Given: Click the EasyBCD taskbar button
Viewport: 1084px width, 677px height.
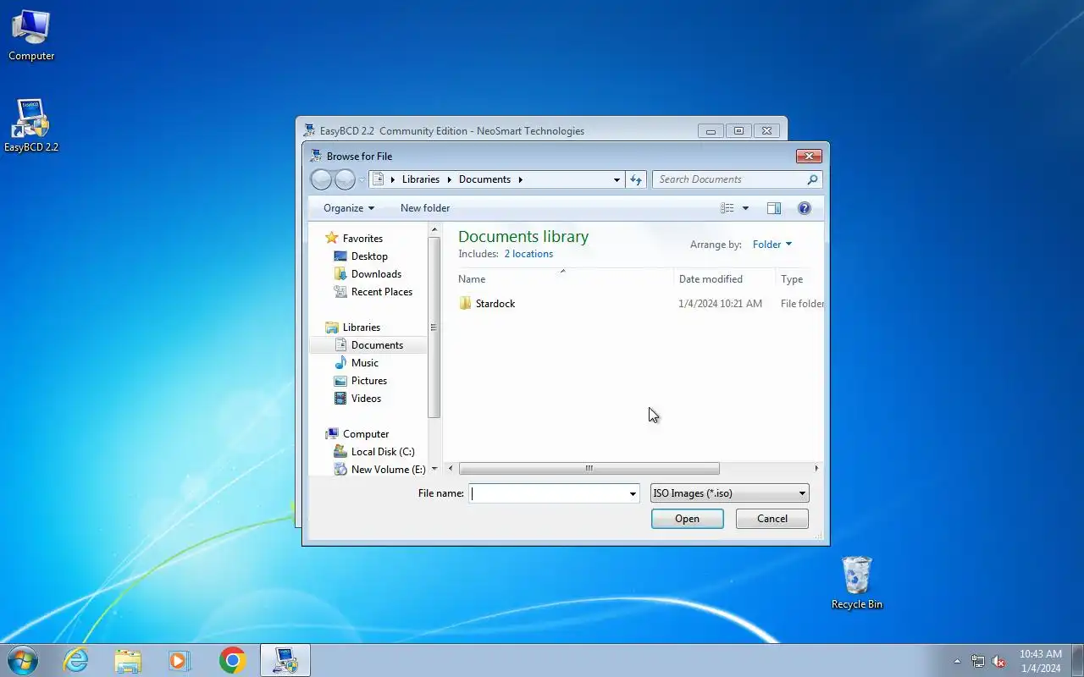Looking at the screenshot, I should click(x=285, y=660).
